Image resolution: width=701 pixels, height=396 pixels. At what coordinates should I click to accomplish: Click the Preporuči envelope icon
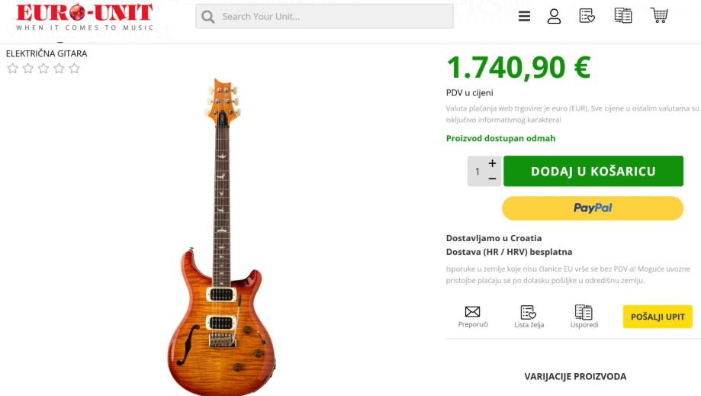tap(473, 311)
